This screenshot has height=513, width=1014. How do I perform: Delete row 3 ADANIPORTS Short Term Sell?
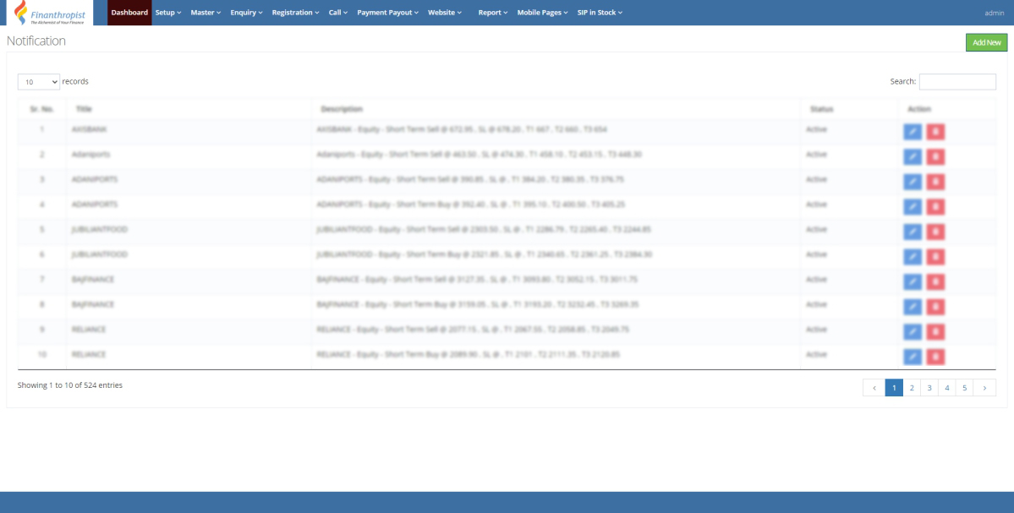pos(935,182)
